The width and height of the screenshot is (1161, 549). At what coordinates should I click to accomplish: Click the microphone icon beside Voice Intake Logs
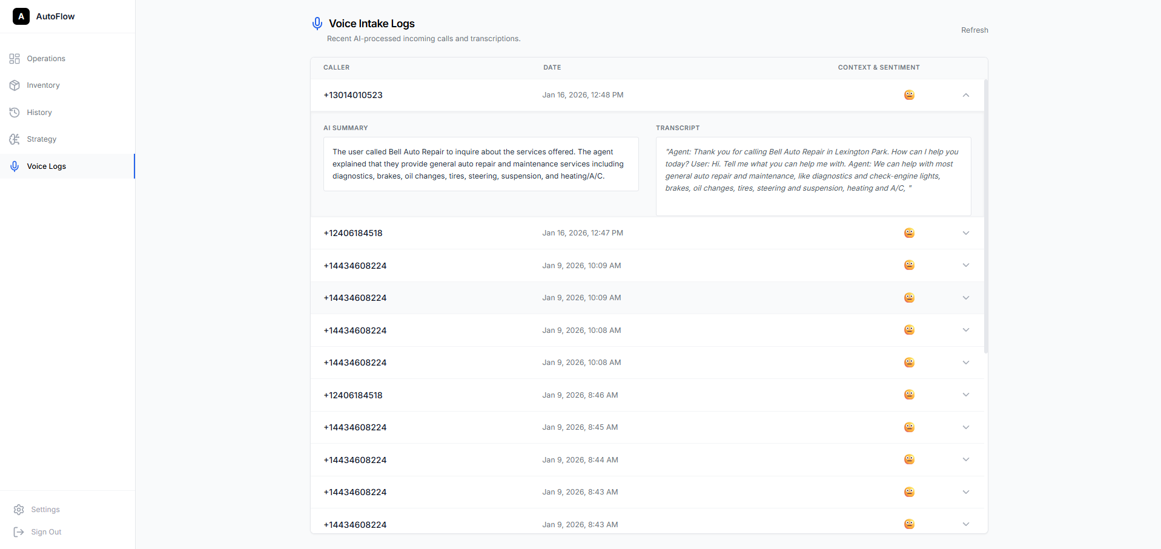coord(317,24)
